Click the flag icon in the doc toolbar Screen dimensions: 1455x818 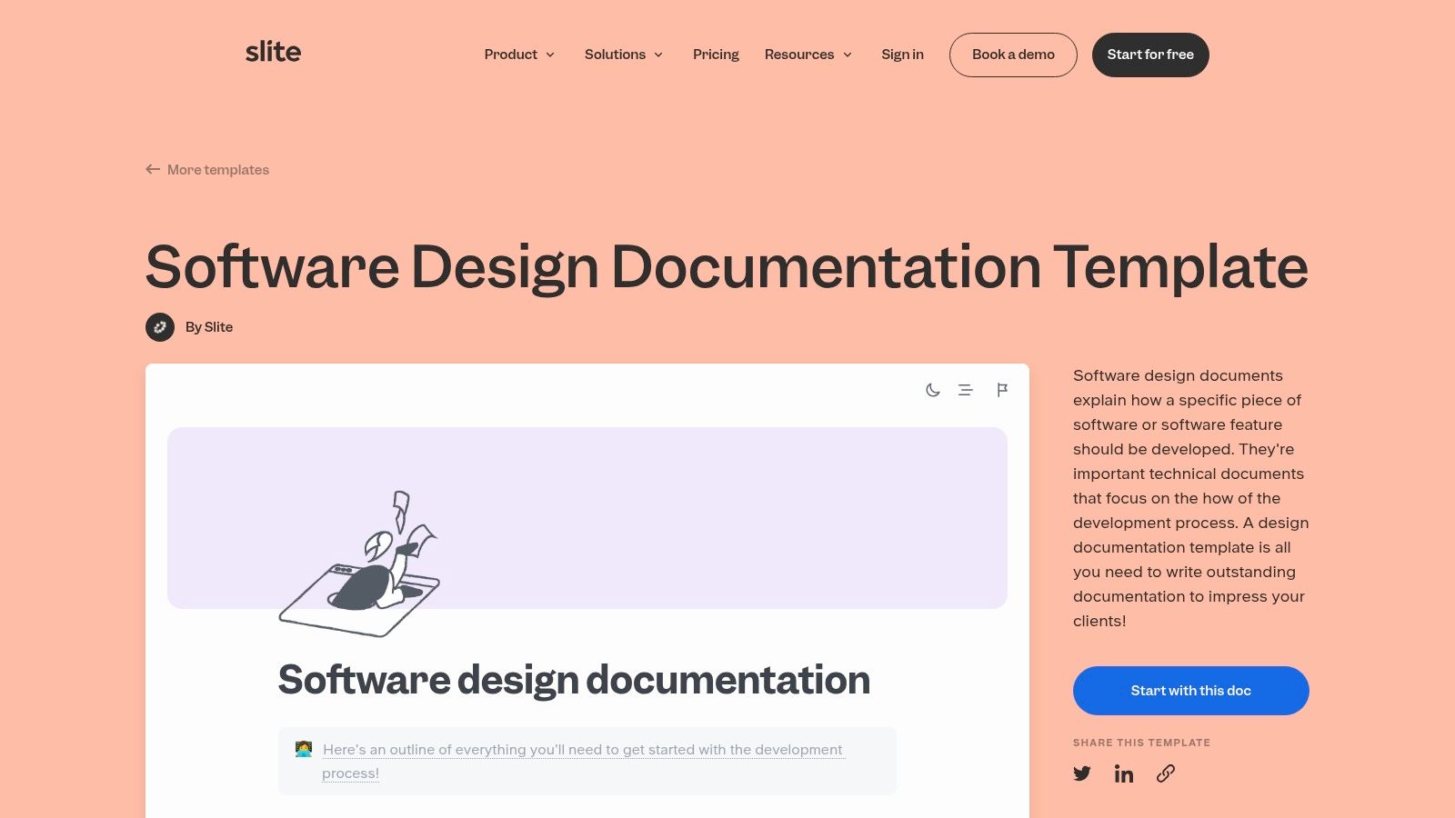pos(1002,390)
